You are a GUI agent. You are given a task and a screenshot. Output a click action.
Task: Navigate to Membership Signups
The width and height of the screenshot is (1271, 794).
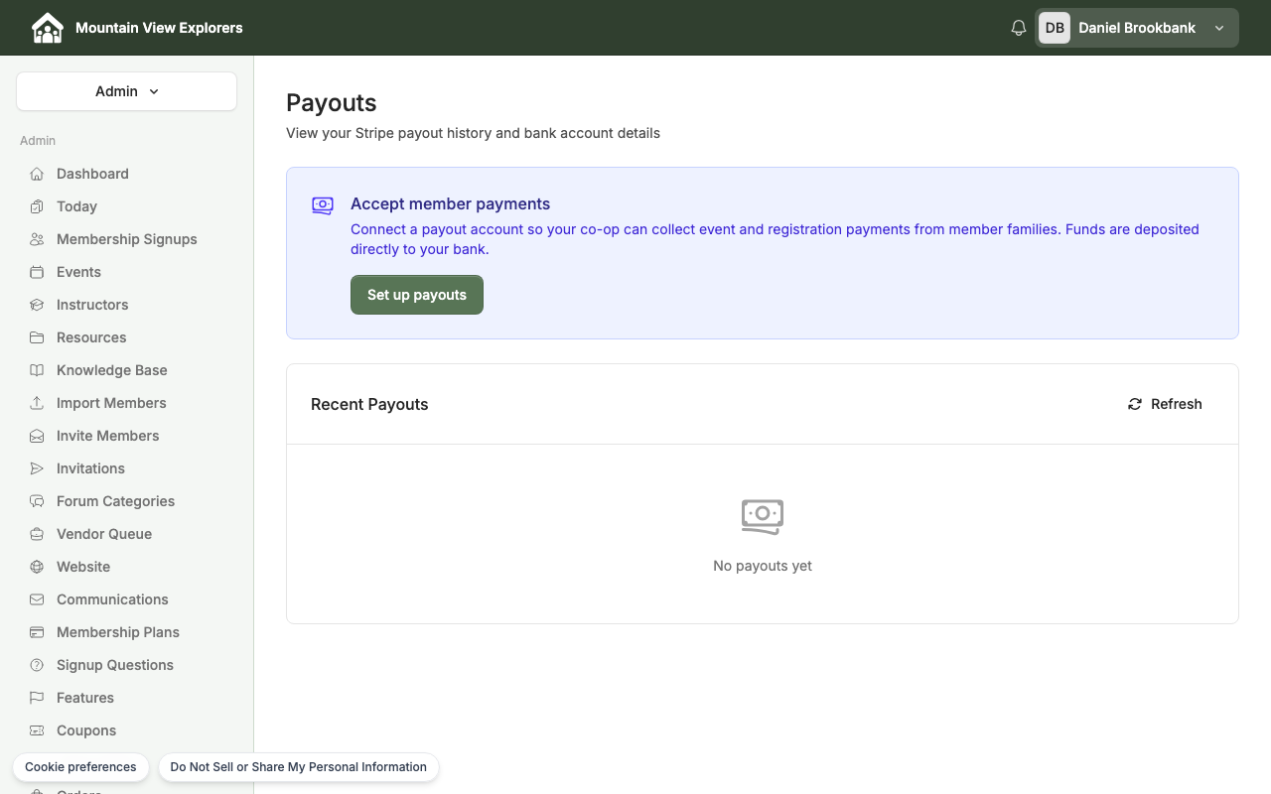tap(126, 239)
